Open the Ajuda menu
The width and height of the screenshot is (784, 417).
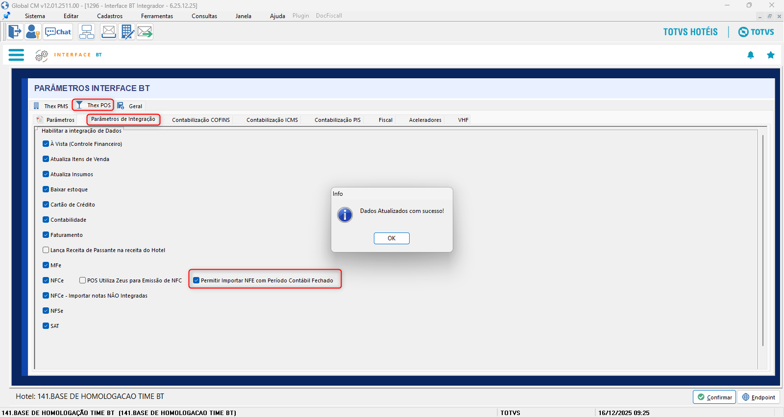point(277,16)
